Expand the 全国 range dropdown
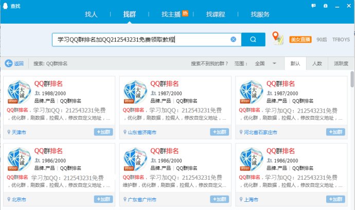The image size is (355, 210). click(x=274, y=64)
